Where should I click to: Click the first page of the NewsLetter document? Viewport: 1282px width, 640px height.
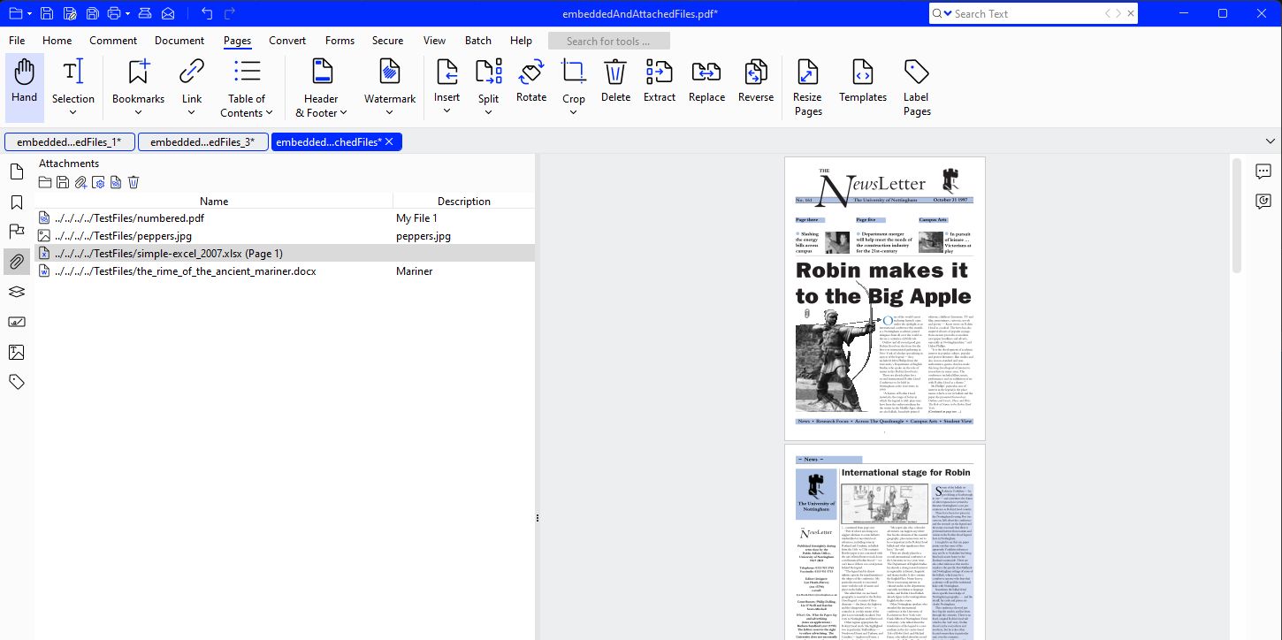coord(885,299)
